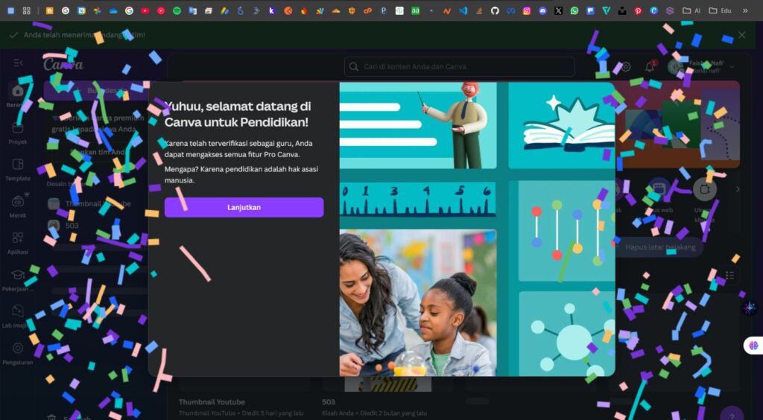Open the Meta bookmark
763x420 pixels.
511,10
